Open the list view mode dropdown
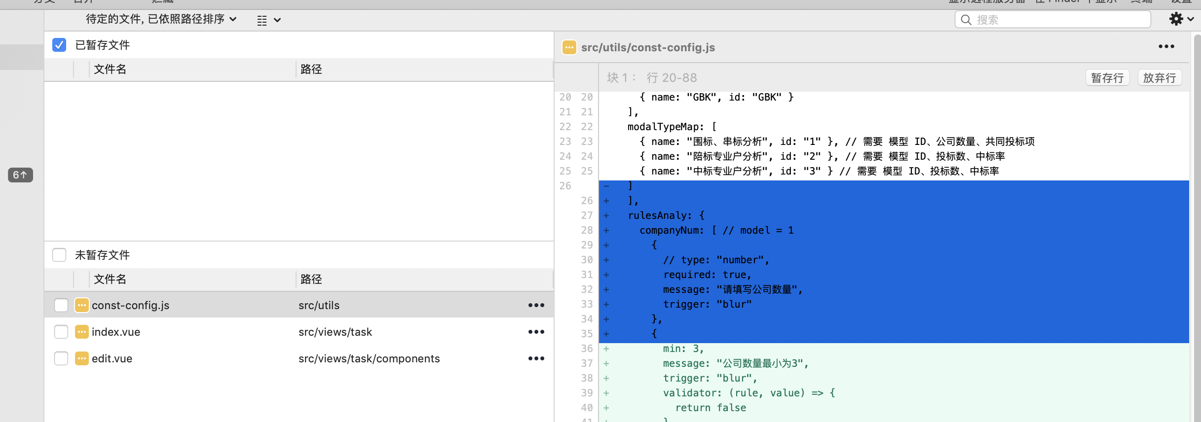Screen dimensions: 1201x422 click(269, 20)
